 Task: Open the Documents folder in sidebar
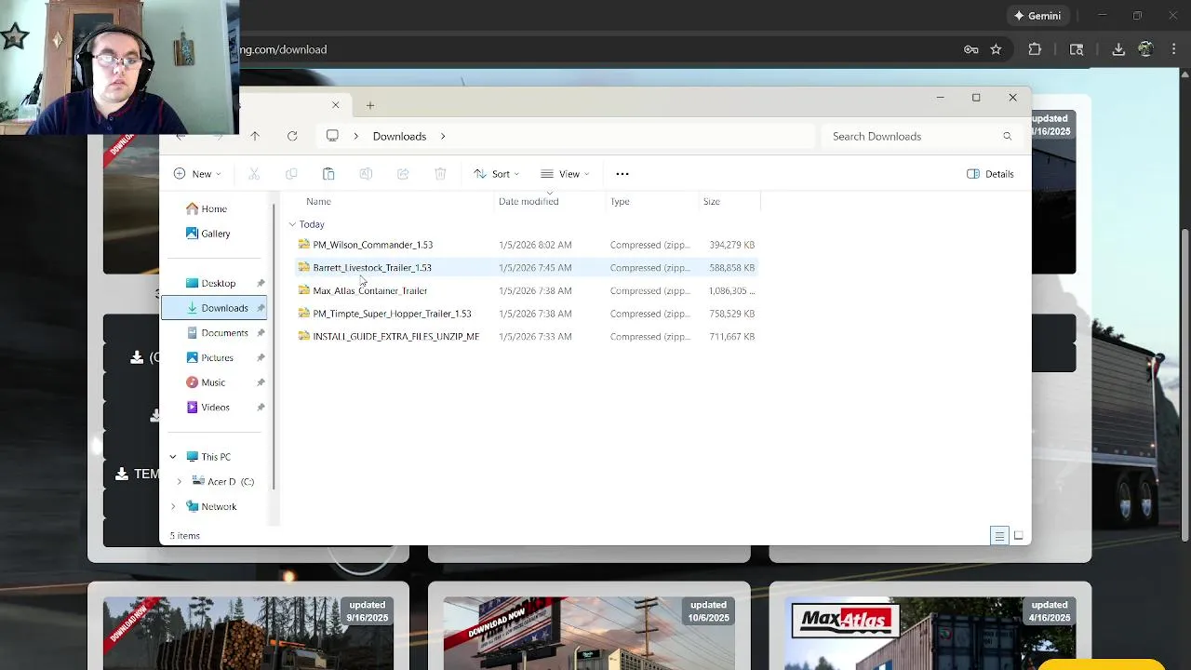click(216, 333)
